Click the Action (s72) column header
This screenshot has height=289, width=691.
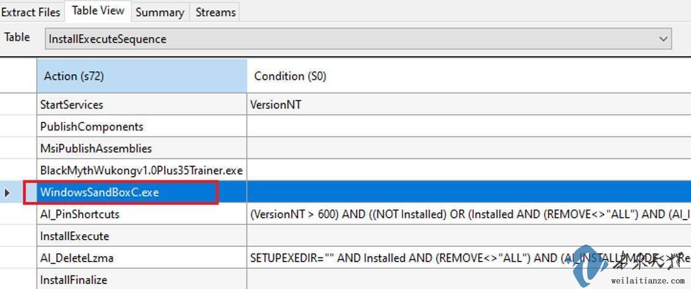[x=142, y=76]
